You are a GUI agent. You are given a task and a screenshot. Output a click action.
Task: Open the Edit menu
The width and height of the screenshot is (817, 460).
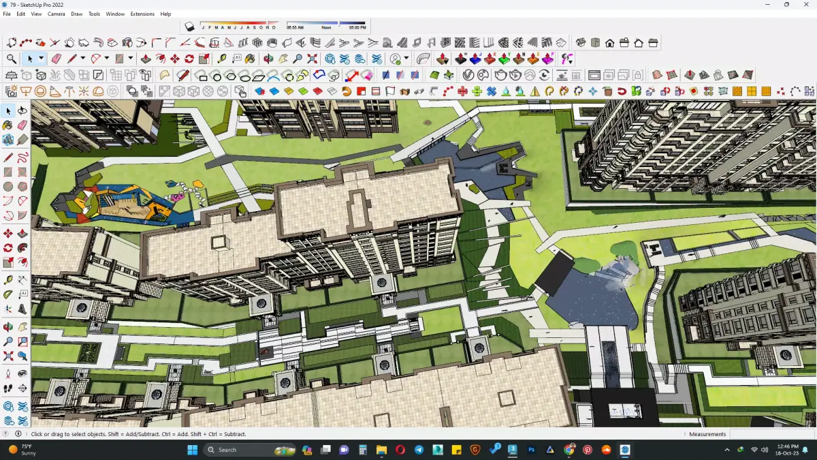(x=21, y=14)
